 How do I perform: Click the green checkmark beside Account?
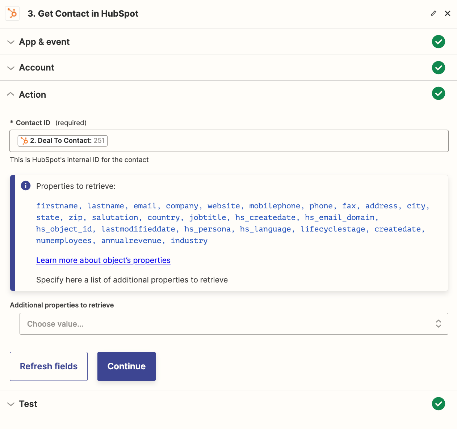click(x=439, y=68)
